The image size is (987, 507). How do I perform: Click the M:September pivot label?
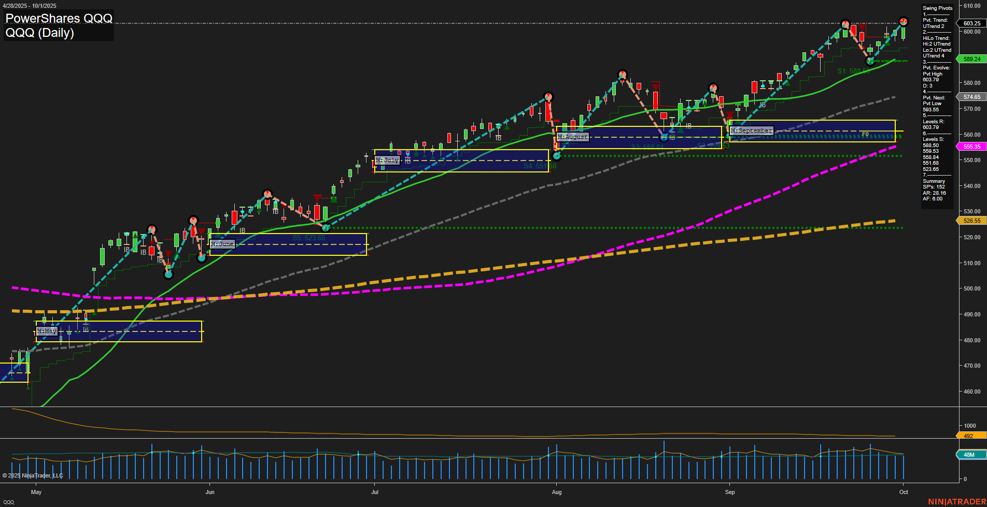coord(751,131)
